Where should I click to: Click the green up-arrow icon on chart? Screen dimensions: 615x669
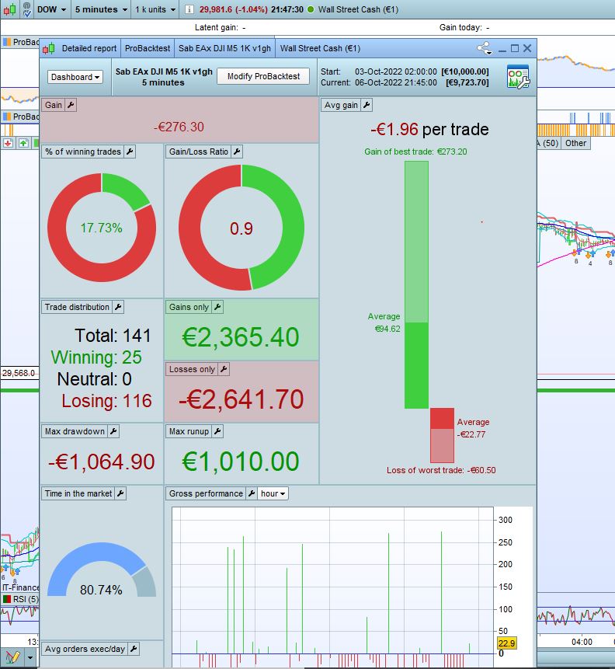click(23, 143)
